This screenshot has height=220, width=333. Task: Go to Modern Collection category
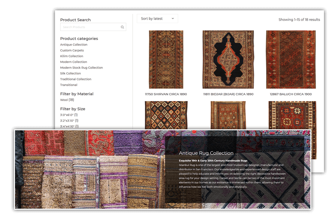pyautogui.click(x=74, y=62)
